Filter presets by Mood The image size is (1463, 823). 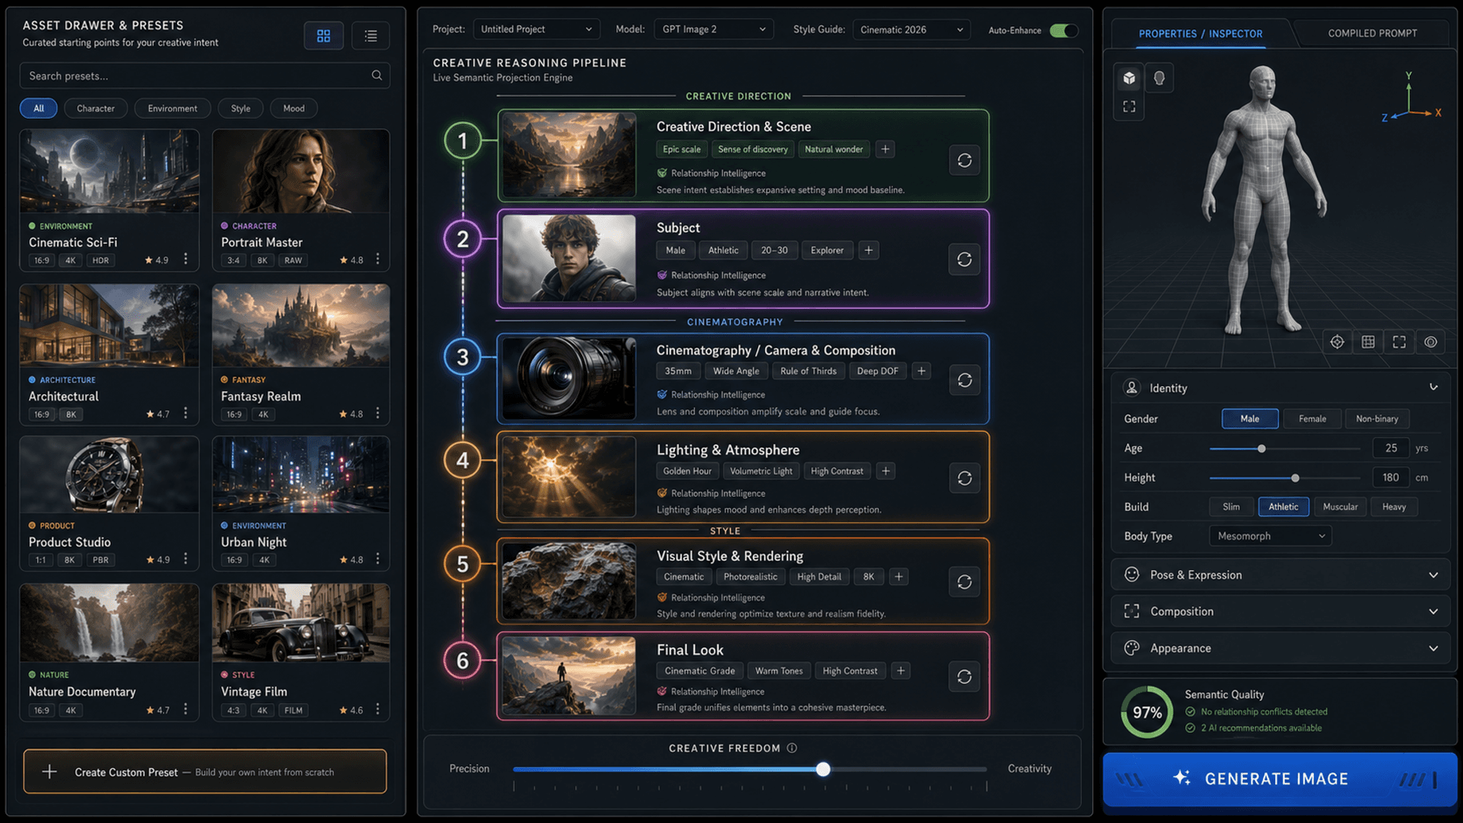click(294, 109)
